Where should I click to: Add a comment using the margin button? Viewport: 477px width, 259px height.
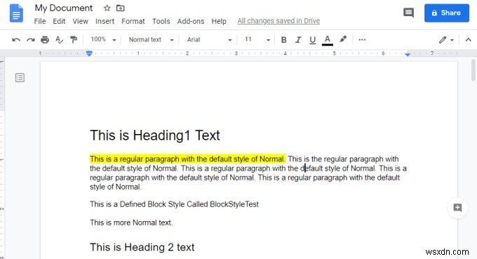click(457, 208)
